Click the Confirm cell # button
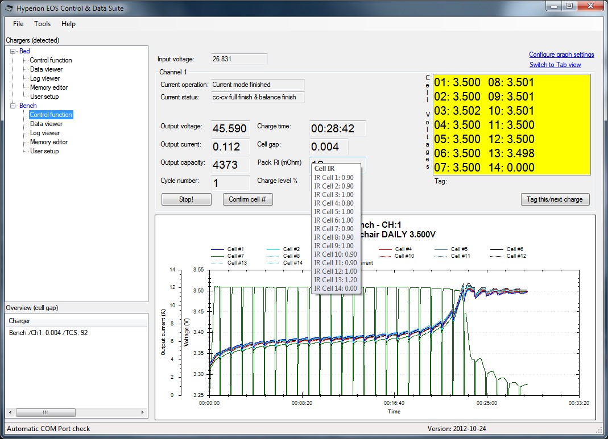Image resolution: width=608 pixels, height=439 pixels. (247, 199)
